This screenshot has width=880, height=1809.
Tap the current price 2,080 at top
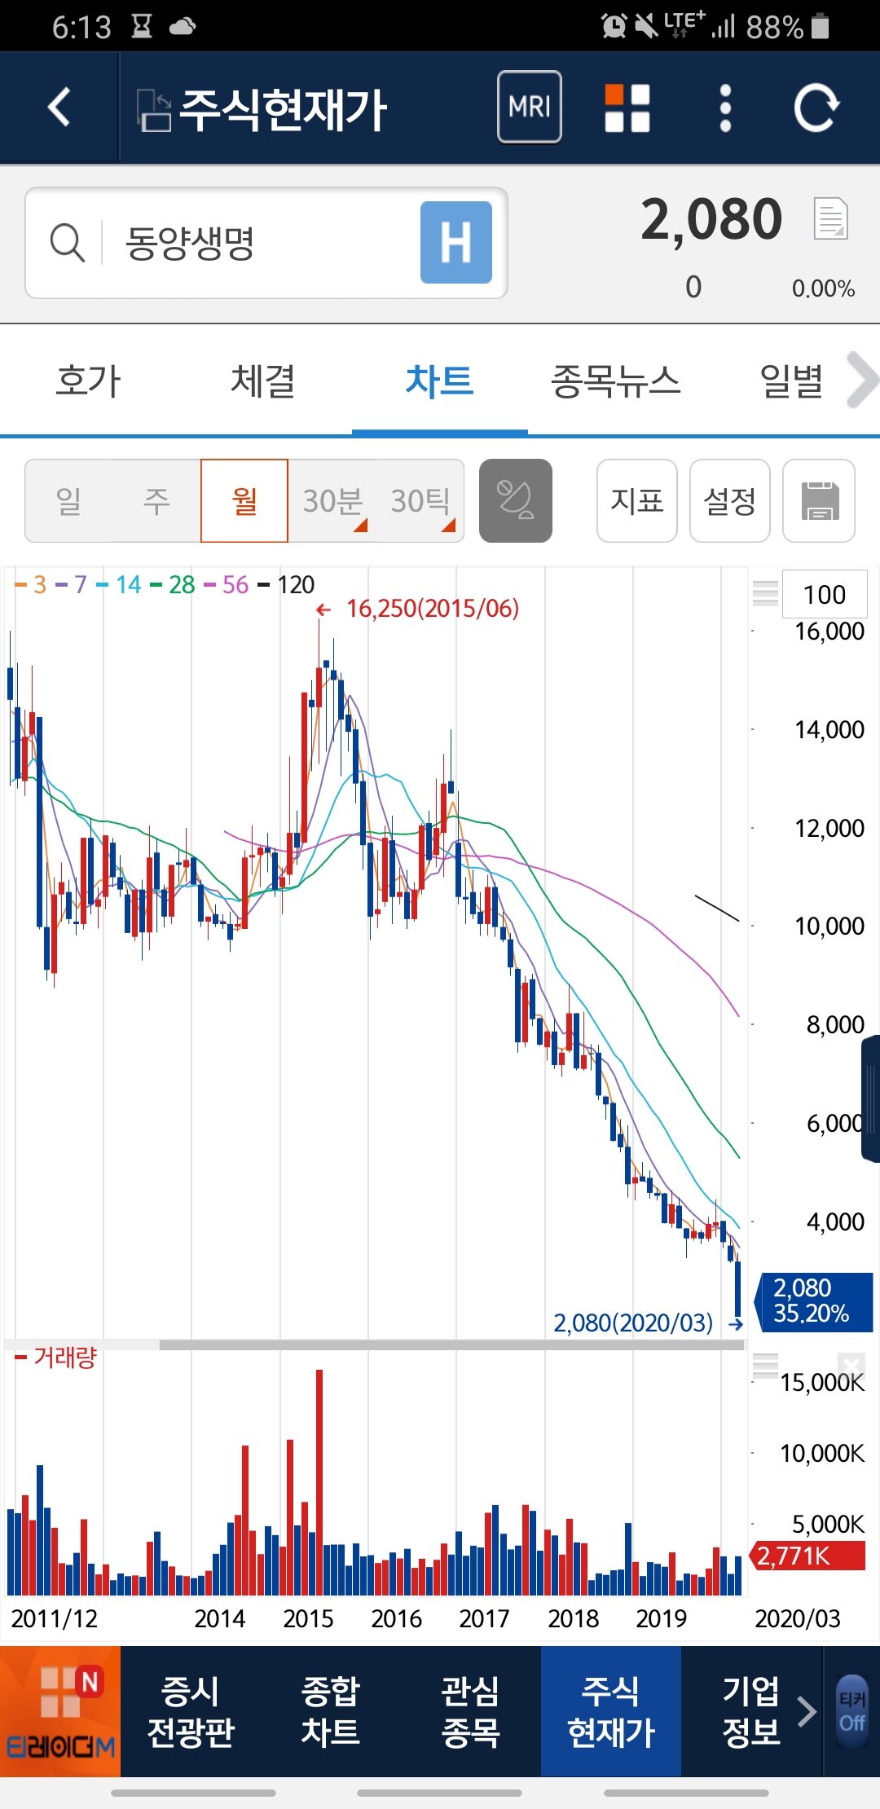711,219
